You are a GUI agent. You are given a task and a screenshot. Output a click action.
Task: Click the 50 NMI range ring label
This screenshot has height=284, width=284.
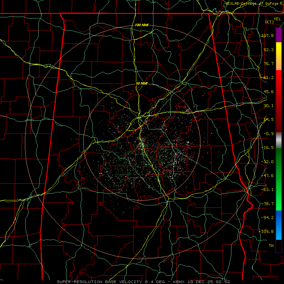pos(142,84)
